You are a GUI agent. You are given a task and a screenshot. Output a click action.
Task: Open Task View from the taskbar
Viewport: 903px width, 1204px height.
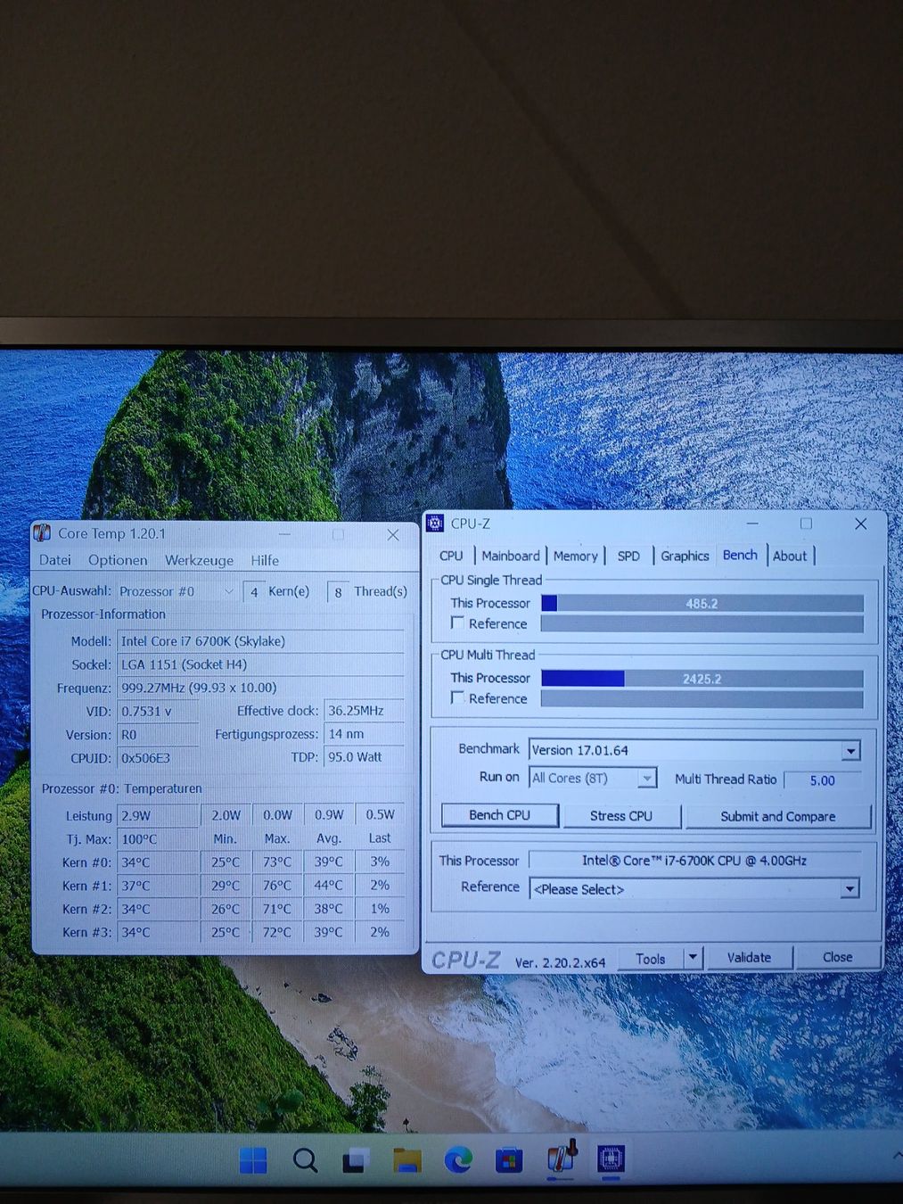(356, 1160)
